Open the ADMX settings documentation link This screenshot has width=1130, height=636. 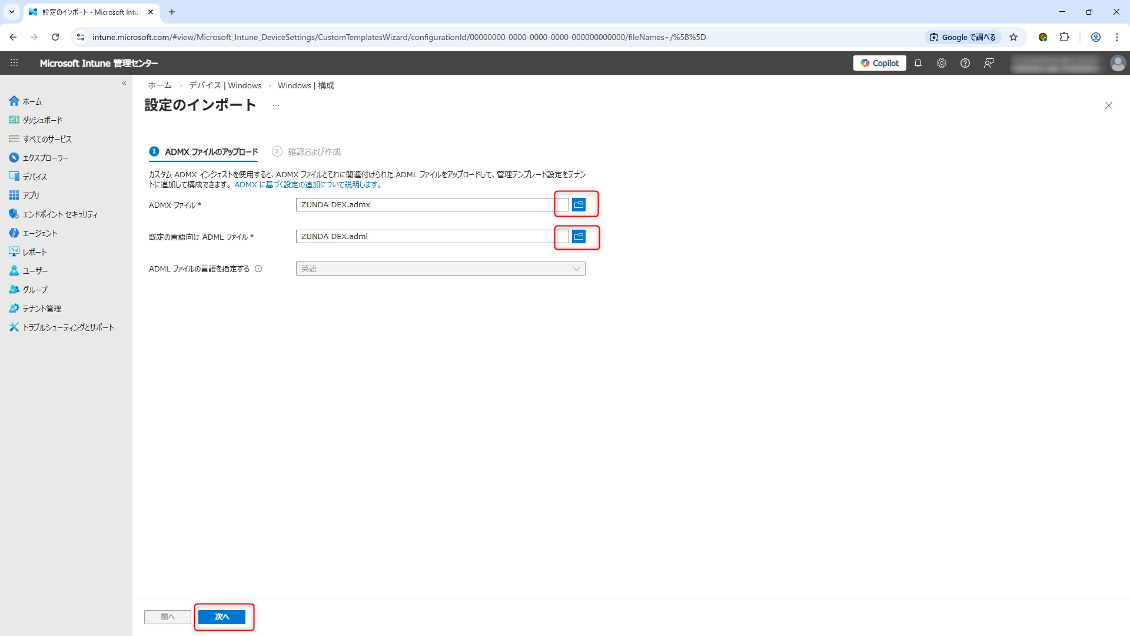pyautogui.click(x=308, y=184)
